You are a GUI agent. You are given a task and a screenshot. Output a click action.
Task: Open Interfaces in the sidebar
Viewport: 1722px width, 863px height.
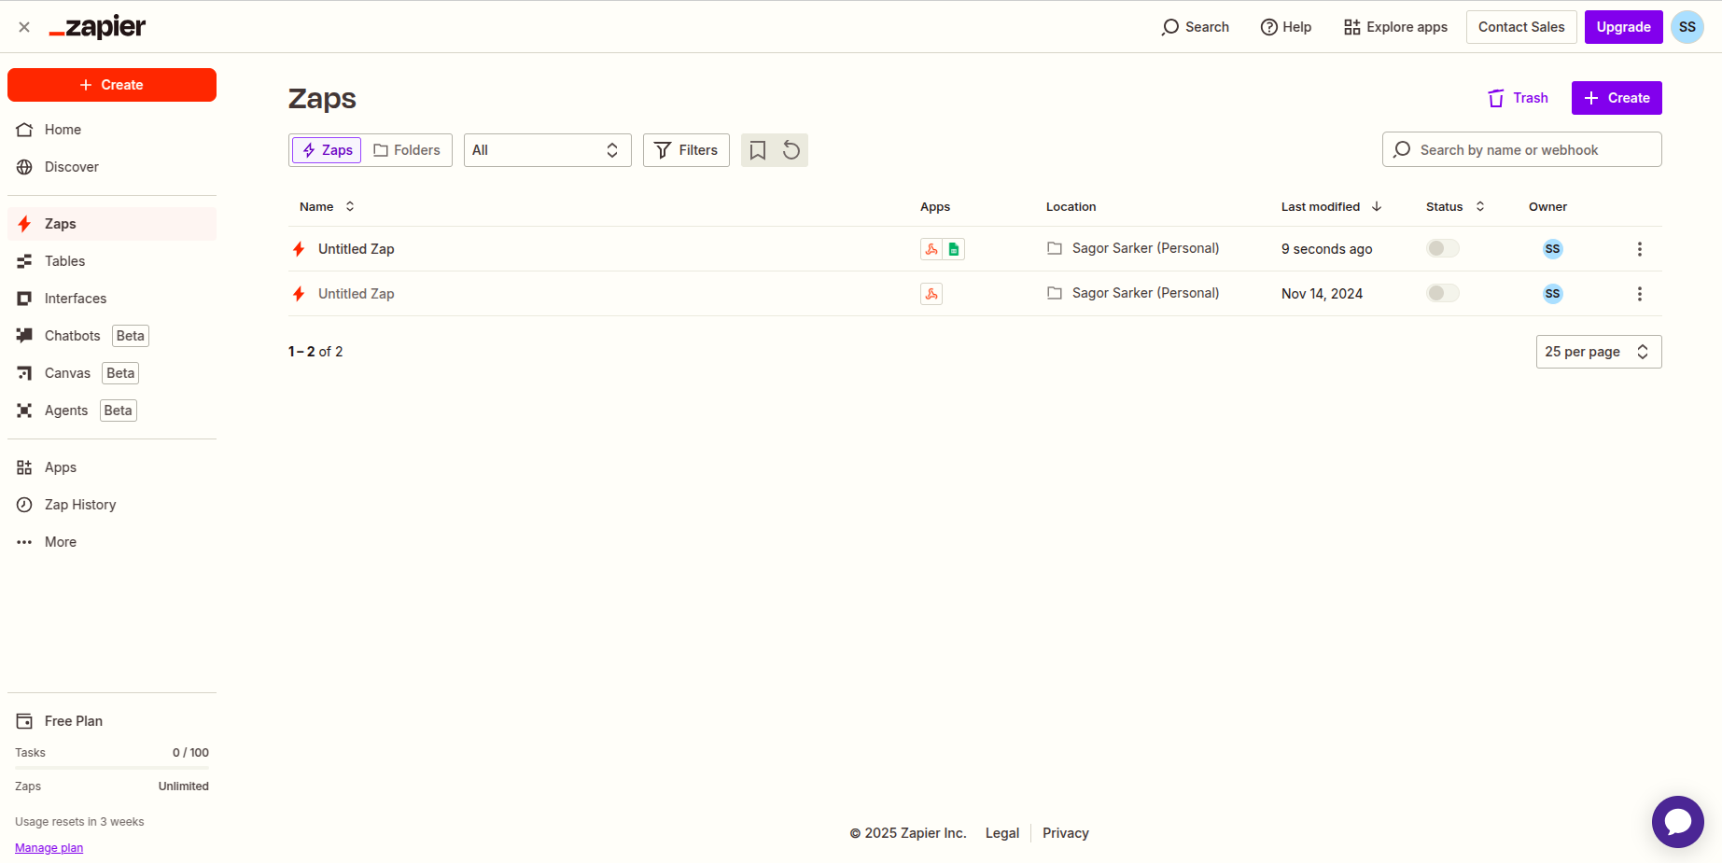tap(112, 299)
